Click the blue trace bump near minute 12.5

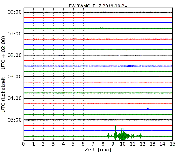coord(148,109)
